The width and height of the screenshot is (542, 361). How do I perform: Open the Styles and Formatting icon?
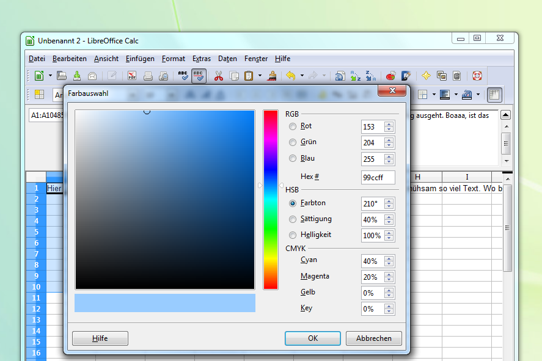click(x=39, y=94)
